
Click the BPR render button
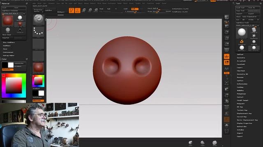click(226, 17)
